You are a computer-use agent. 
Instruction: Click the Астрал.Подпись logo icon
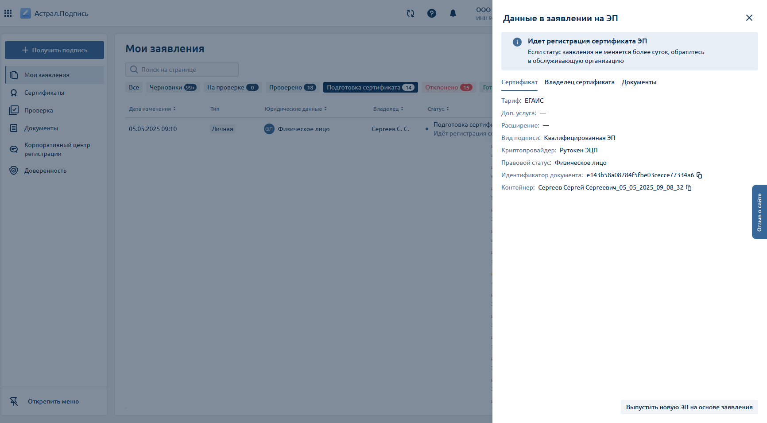26,13
